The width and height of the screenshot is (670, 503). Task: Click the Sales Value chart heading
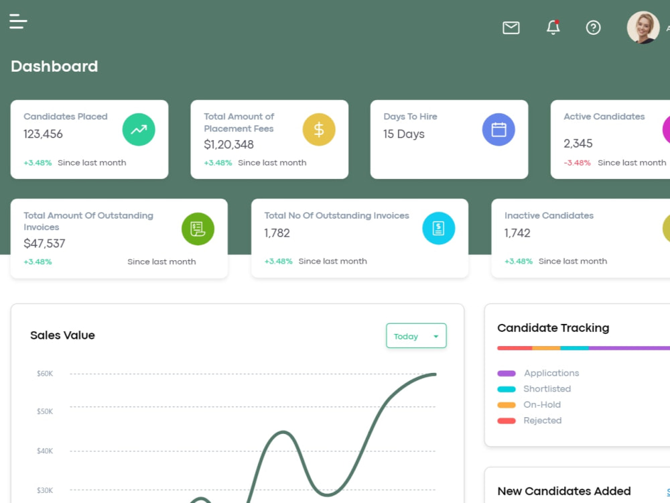(62, 335)
